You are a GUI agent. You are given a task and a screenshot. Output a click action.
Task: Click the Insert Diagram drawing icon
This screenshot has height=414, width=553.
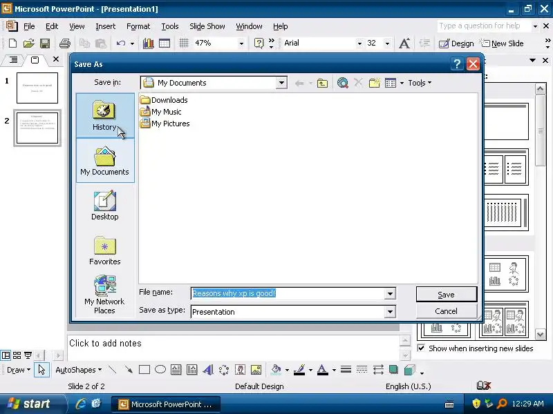pyautogui.click(x=224, y=370)
